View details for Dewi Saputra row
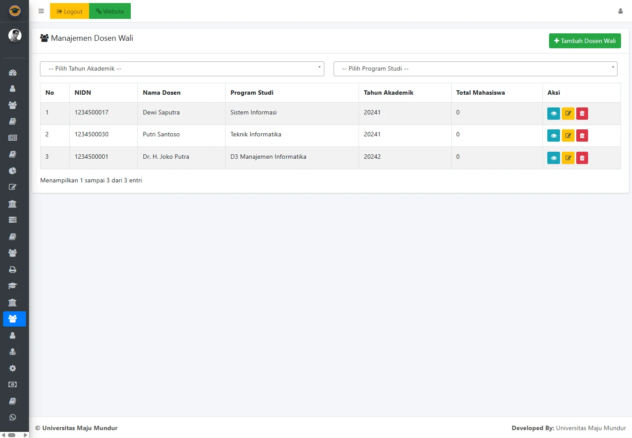The image size is (632, 438). [553, 114]
